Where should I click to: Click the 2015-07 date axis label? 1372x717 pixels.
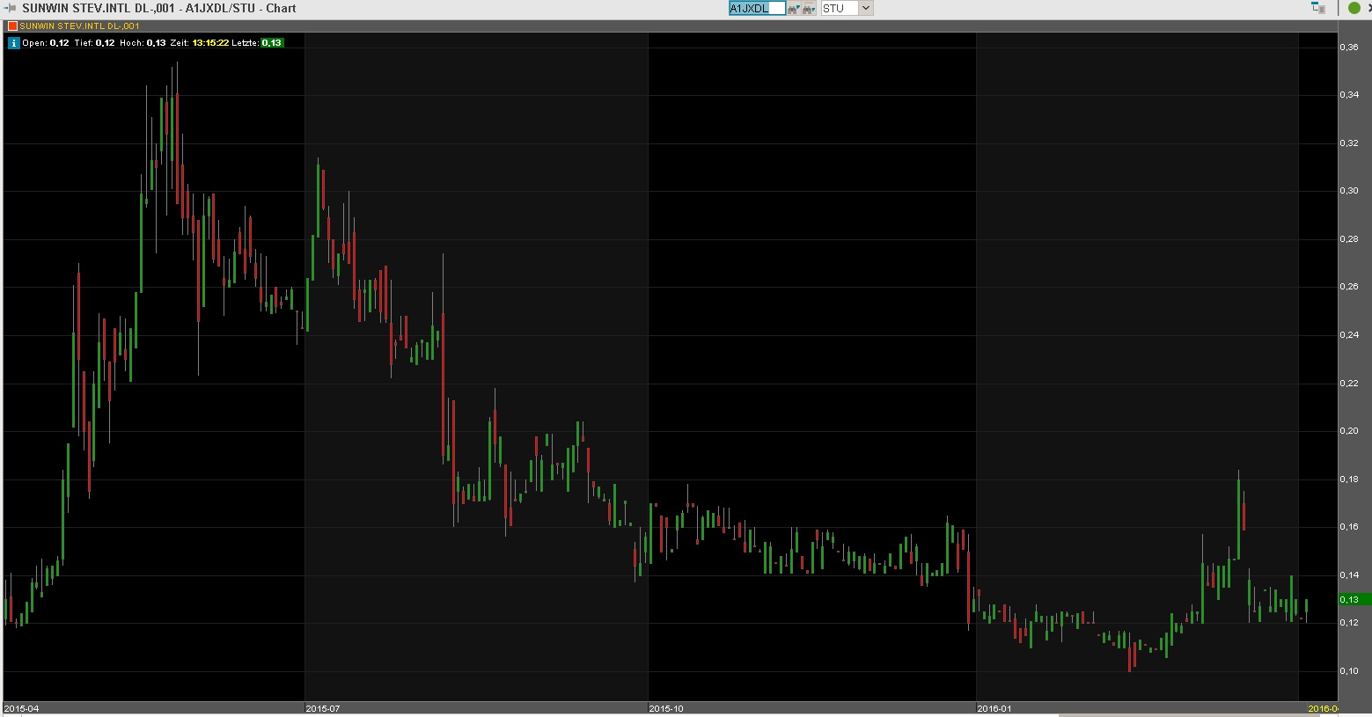click(323, 708)
